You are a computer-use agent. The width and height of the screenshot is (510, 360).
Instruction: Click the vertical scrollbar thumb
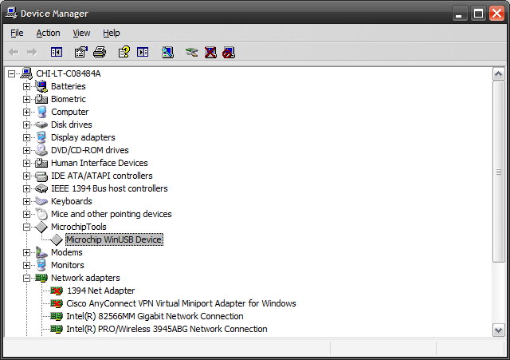tap(498, 172)
